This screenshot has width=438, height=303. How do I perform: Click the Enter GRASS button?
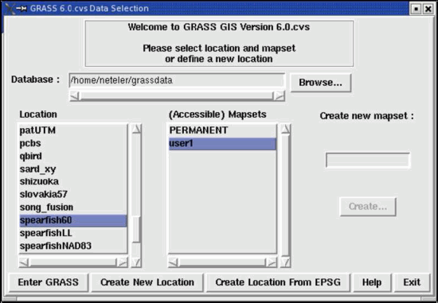[49, 282]
